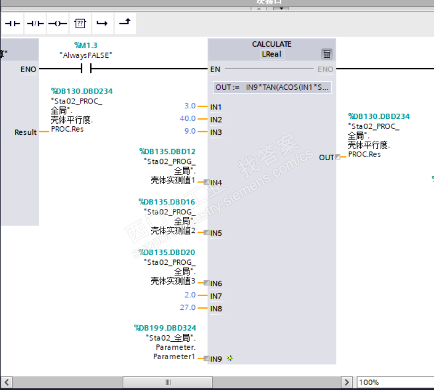
Task: Select the %M1.3 address above the contact
Action: point(86,45)
